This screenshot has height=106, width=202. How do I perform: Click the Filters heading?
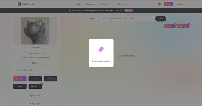pos(35,63)
